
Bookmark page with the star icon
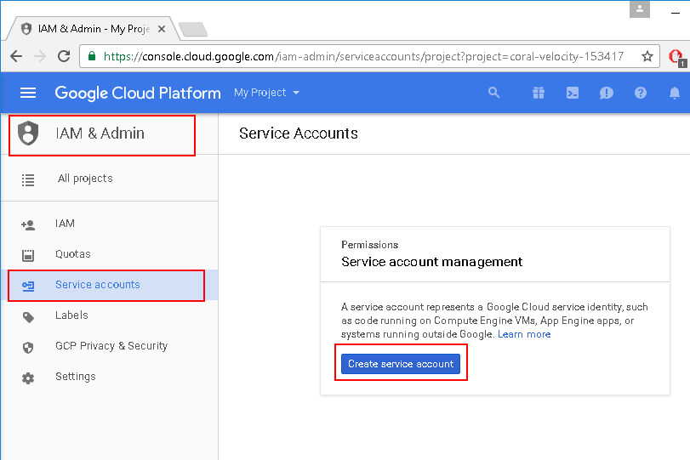pos(647,56)
